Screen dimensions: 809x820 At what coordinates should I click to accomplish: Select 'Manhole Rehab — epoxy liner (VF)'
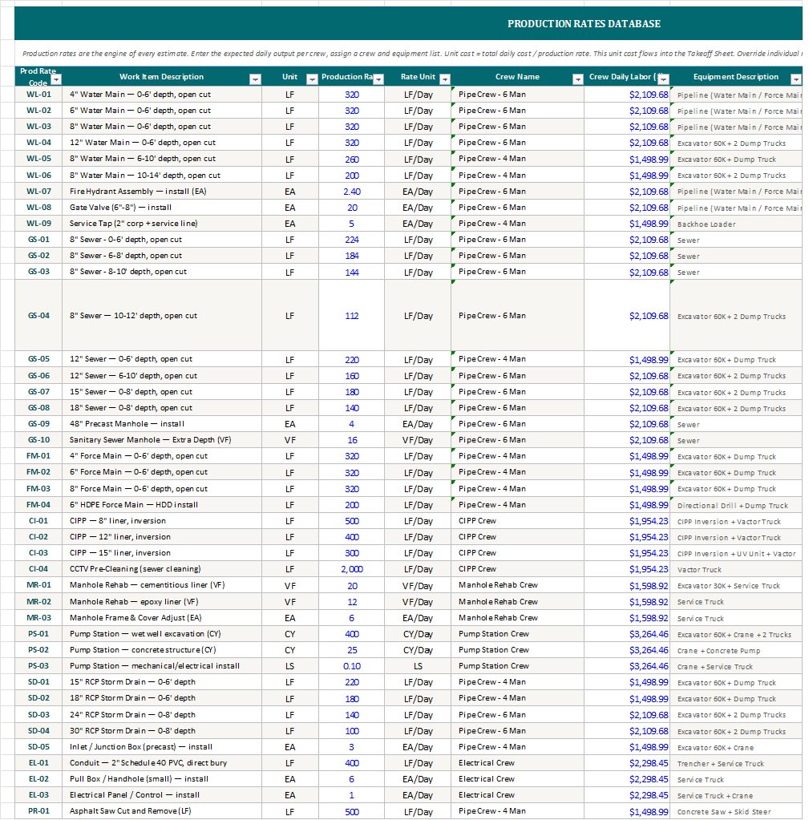point(162,601)
